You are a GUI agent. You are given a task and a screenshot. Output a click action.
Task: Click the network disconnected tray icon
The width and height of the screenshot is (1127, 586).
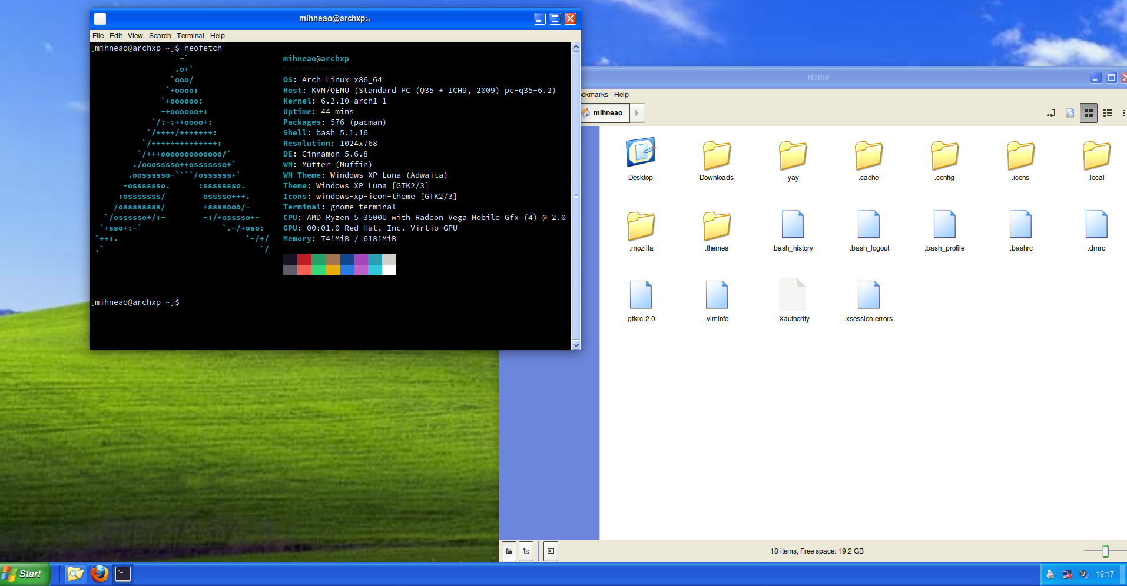pyautogui.click(x=1067, y=574)
